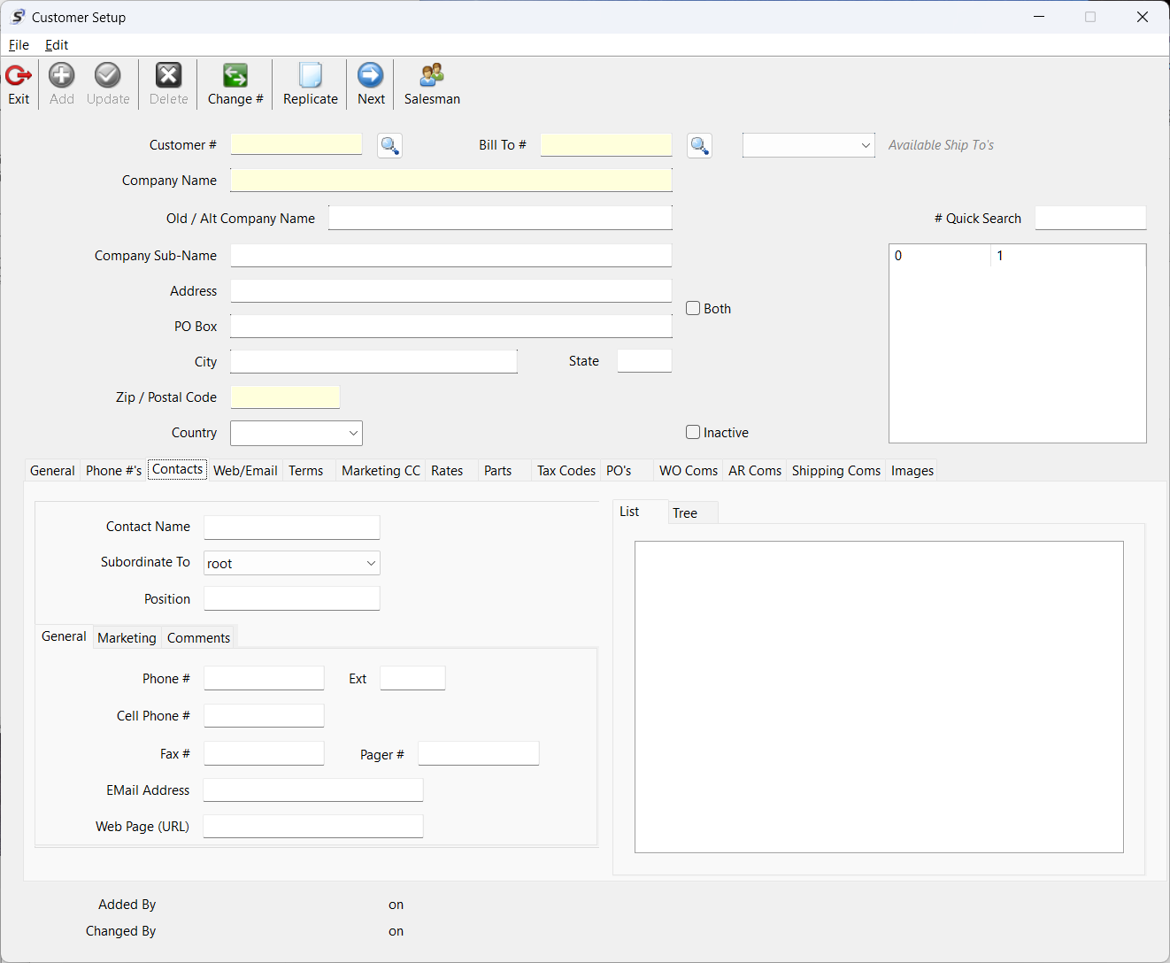Open the Marketing contact sub-tab

[x=127, y=638]
